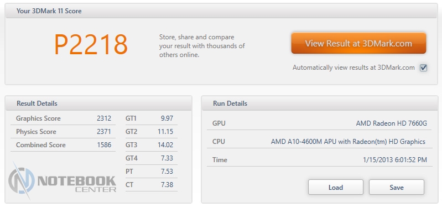Click the CT label

pos(129,185)
